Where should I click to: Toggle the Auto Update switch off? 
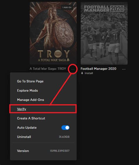click(65, 128)
